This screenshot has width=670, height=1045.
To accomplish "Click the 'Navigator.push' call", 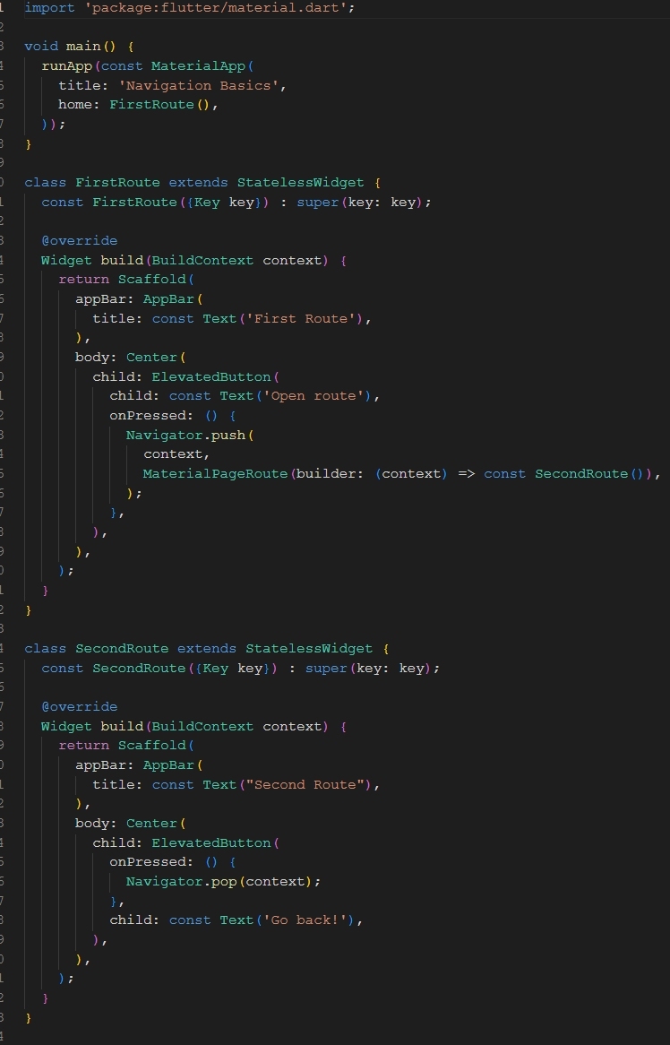I will click(x=185, y=436).
